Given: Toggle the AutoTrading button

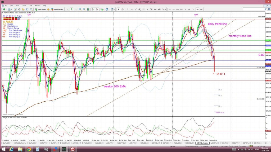Looking at the screenshot, I should tap(57, 9).
